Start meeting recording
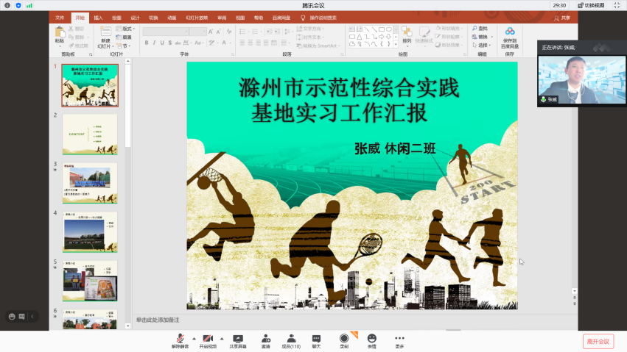The width and height of the screenshot is (627, 352). click(x=344, y=339)
